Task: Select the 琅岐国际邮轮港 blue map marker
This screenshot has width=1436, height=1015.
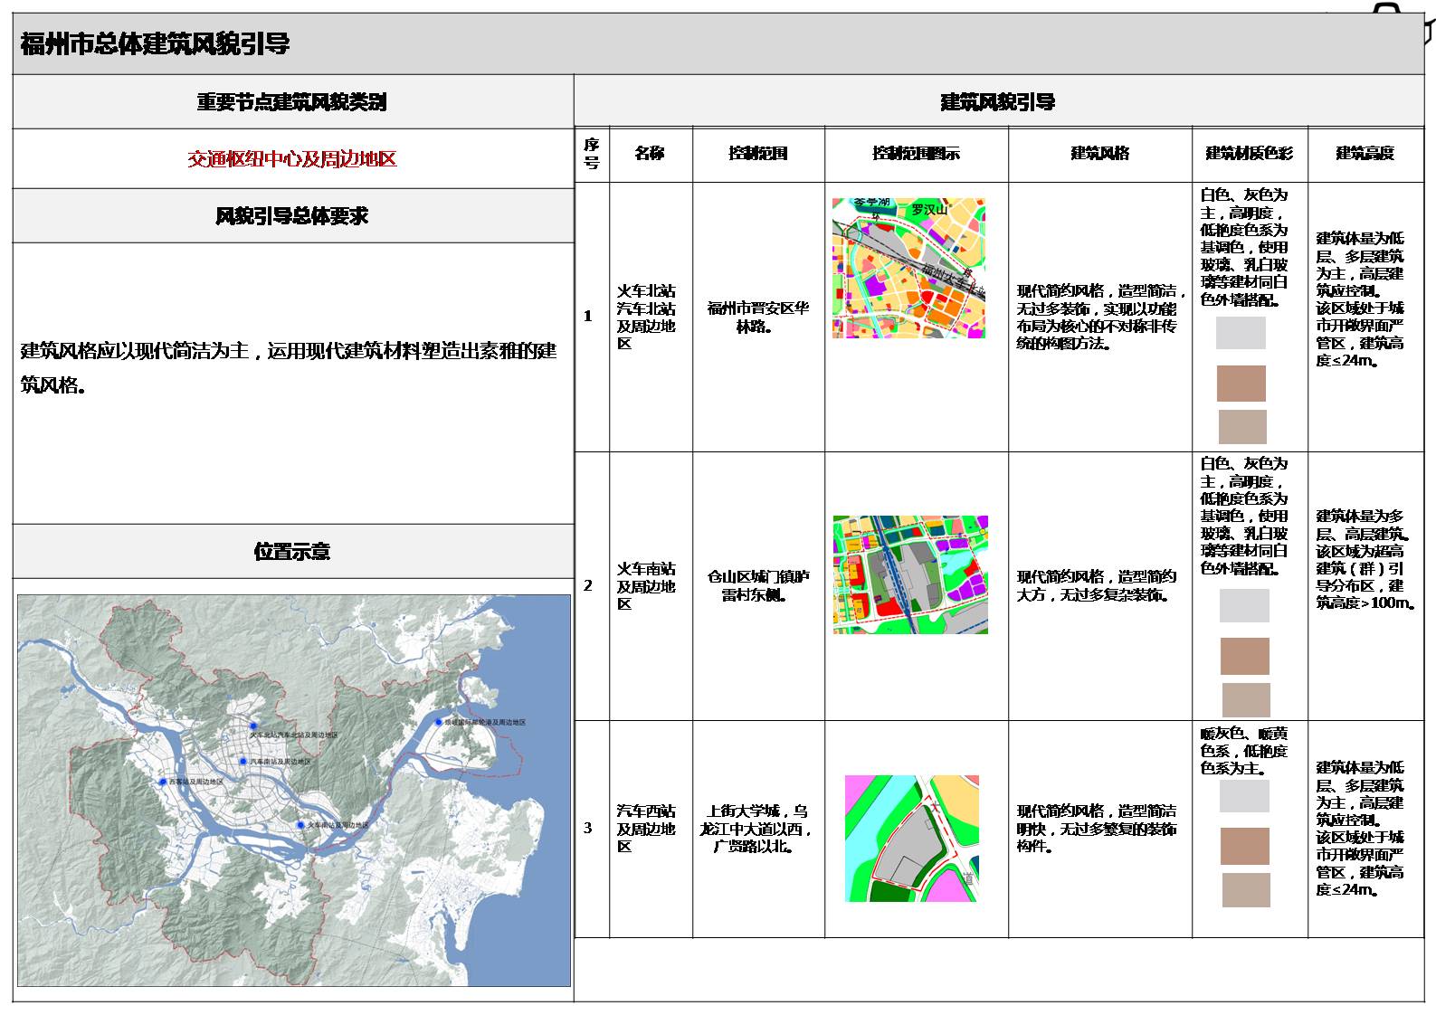Action: click(439, 722)
